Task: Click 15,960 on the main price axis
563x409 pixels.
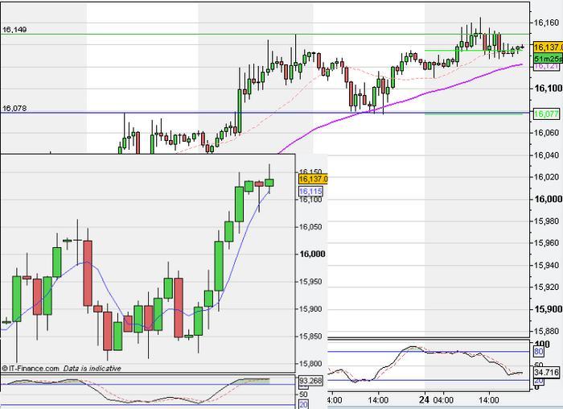Action: tap(546, 243)
